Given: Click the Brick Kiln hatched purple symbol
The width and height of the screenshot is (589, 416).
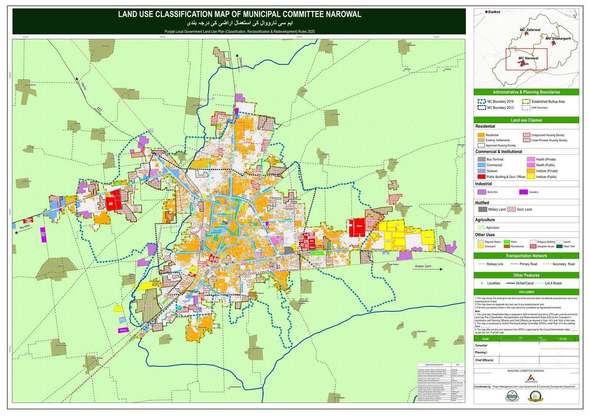Looking at the screenshot, I should point(482,192).
